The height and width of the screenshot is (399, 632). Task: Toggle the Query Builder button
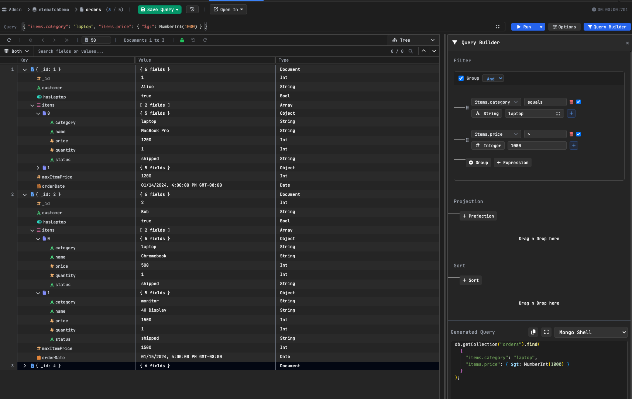(607, 27)
